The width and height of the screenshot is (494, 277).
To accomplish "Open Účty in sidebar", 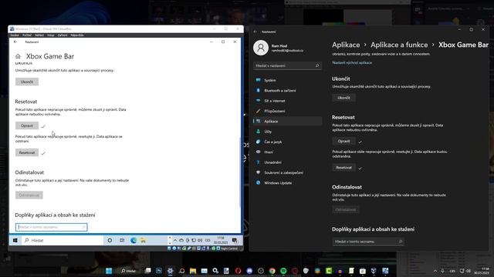I will 287,132.
